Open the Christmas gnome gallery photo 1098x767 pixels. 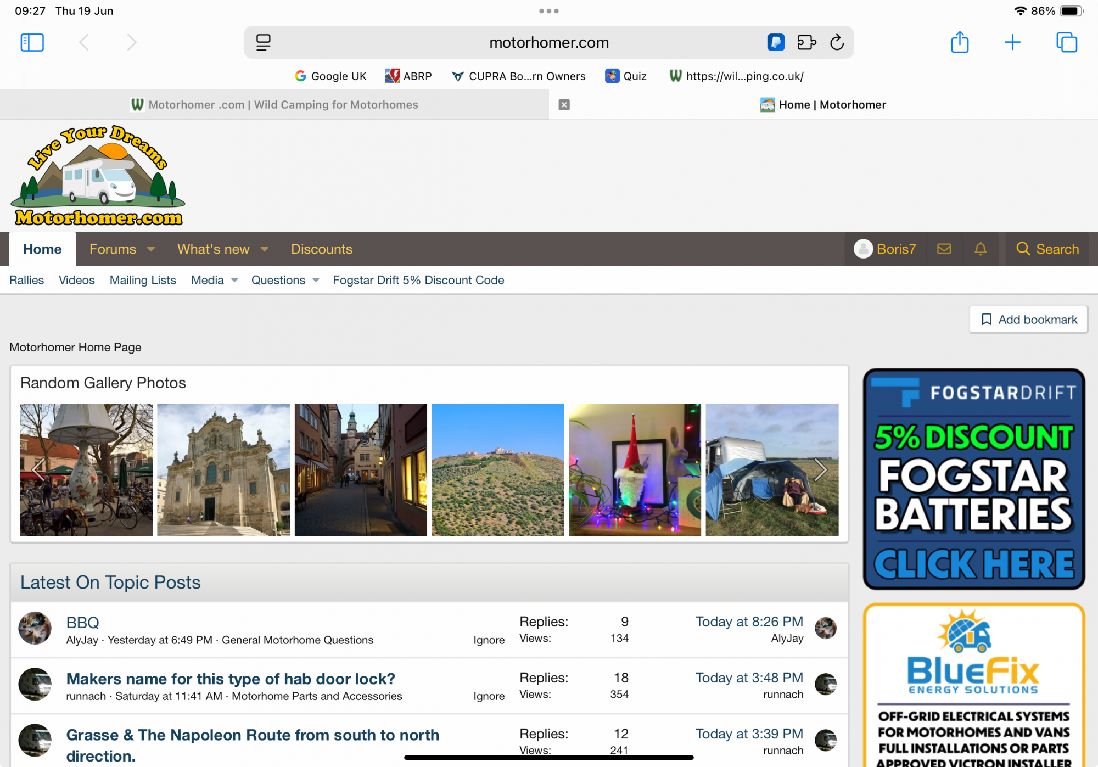point(635,470)
